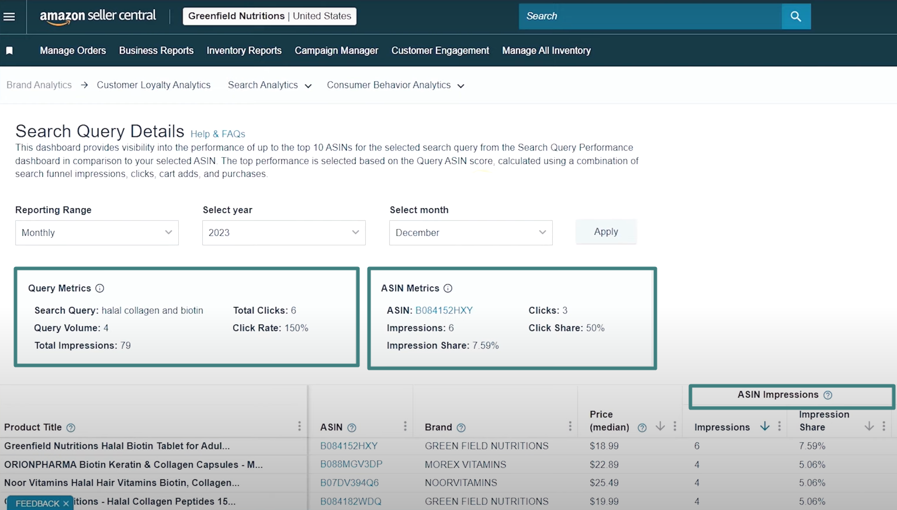Click the Brand column help icon

click(461, 428)
